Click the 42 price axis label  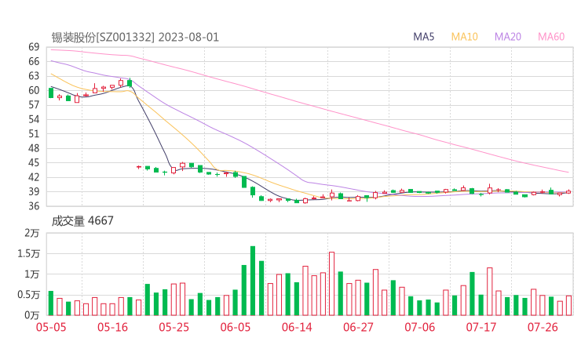click(34, 177)
